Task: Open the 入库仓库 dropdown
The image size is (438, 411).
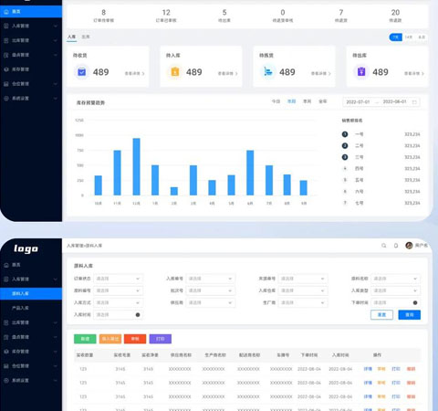Action: 303,290
